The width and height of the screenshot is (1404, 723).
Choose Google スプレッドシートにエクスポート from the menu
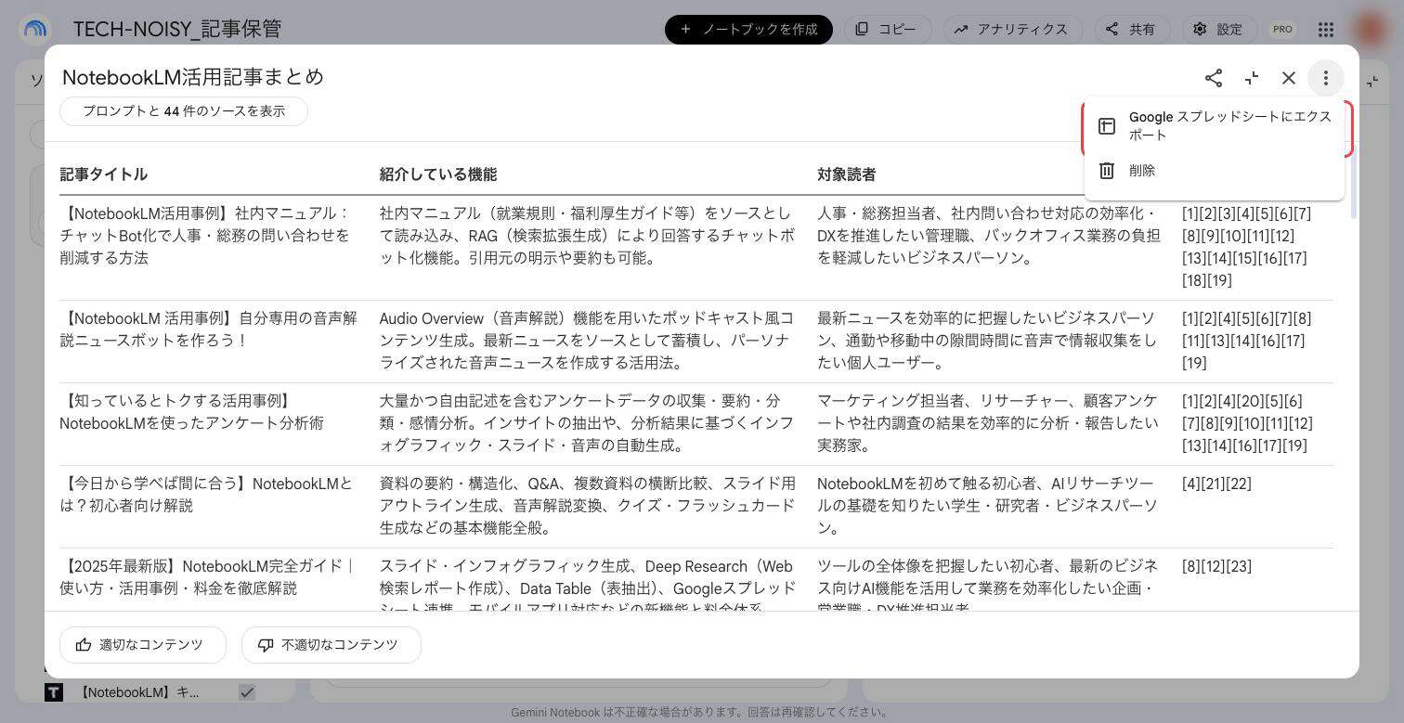pos(1214,126)
